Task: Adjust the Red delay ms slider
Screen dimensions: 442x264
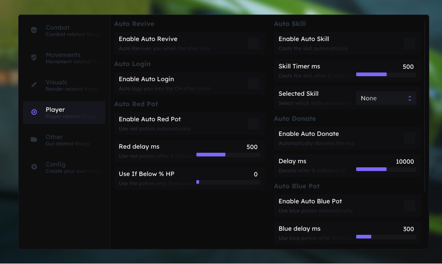Action: pyautogui.click(x=228, y=155)
